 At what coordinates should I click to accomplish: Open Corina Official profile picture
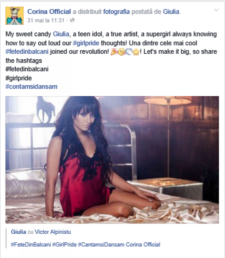pos(15,16)
